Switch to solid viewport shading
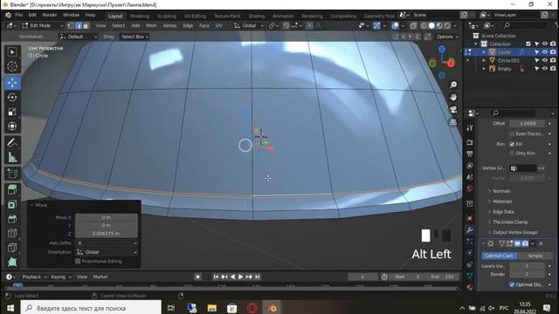The height and width of the screenshot is (314, 559). (431, 25)
